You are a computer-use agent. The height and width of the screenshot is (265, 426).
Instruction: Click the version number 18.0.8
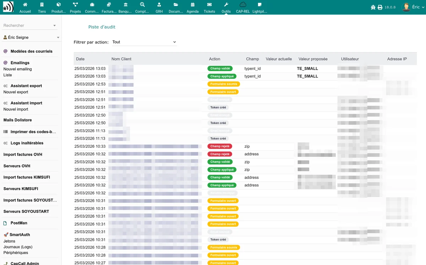[390, 7]
